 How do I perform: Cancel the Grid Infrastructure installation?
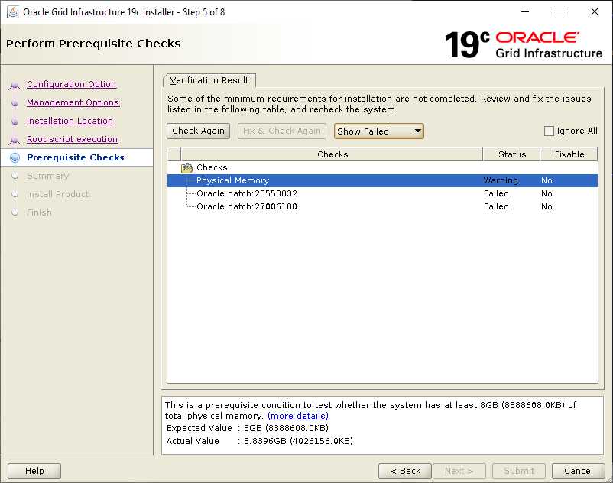tap(578, 471)
